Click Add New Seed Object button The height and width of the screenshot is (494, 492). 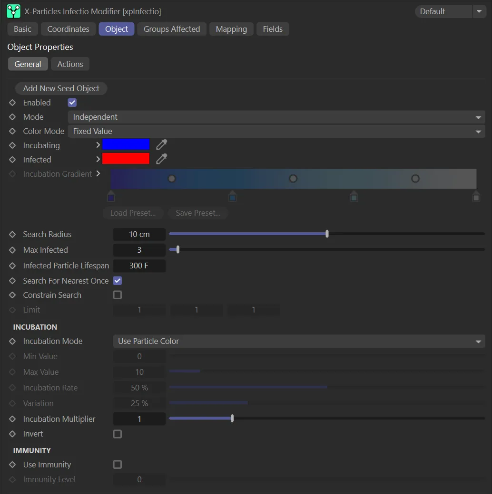61,88
